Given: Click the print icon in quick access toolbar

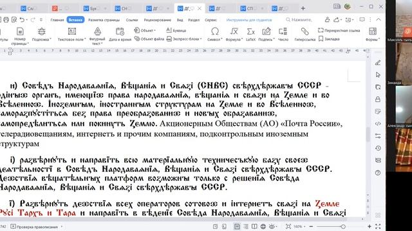Looking at the screenshot, I should tap(6, 20).
